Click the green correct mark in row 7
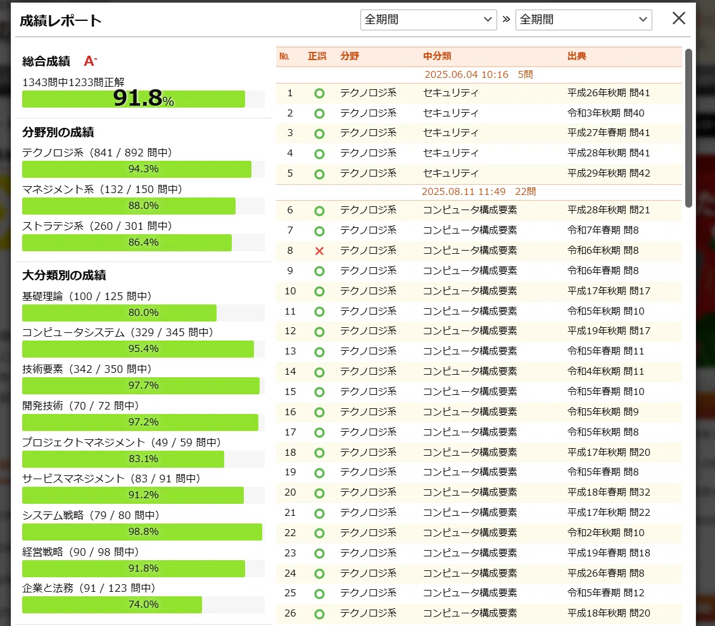This screenshot has width=715, height=626. point(319,231)
